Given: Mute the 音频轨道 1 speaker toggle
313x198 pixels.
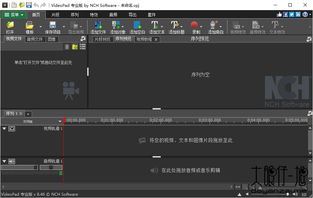Looking at the screenshot, I should [12, 161].
